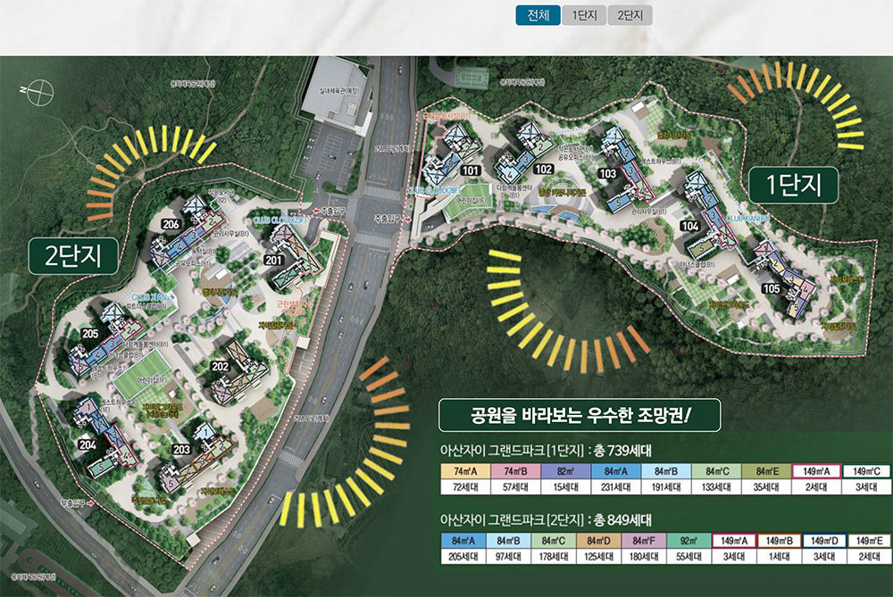The height and width of the screenshot is (597, 893).
Task: Click the 74㎡A yellow legend swatch
Action: [463, 471]
